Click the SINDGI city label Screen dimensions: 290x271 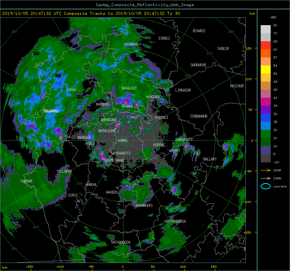(x=164, y=38)
